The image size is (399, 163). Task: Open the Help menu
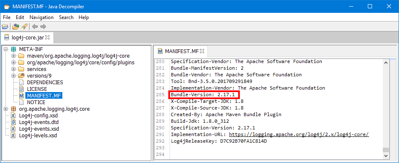[84, 17]
